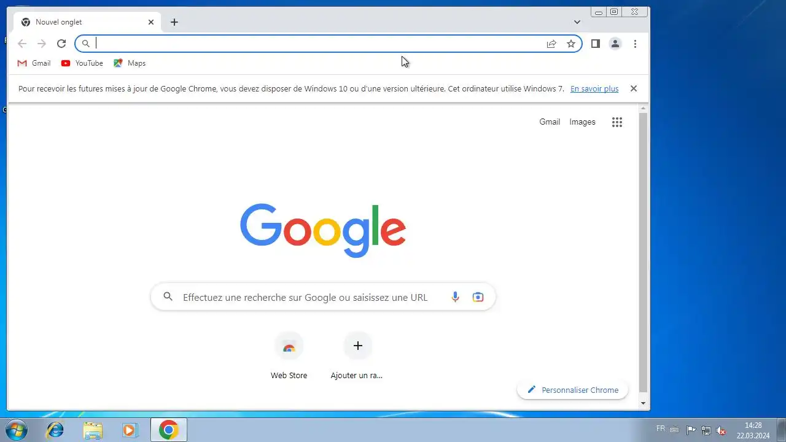Viewport: 786px width, 442px height.
Task: Open the Google apps grid icon
Action: [617, 122]
